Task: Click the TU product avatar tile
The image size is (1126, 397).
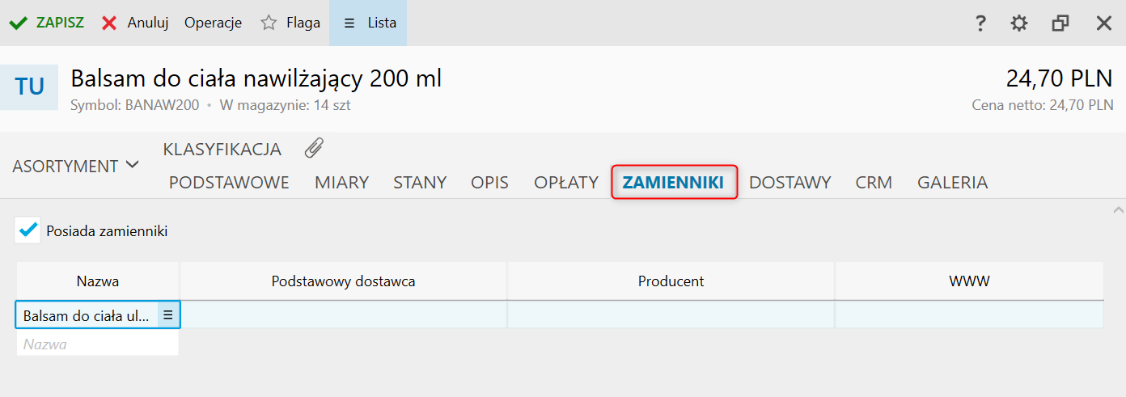Action: click(x=29, y=87)
